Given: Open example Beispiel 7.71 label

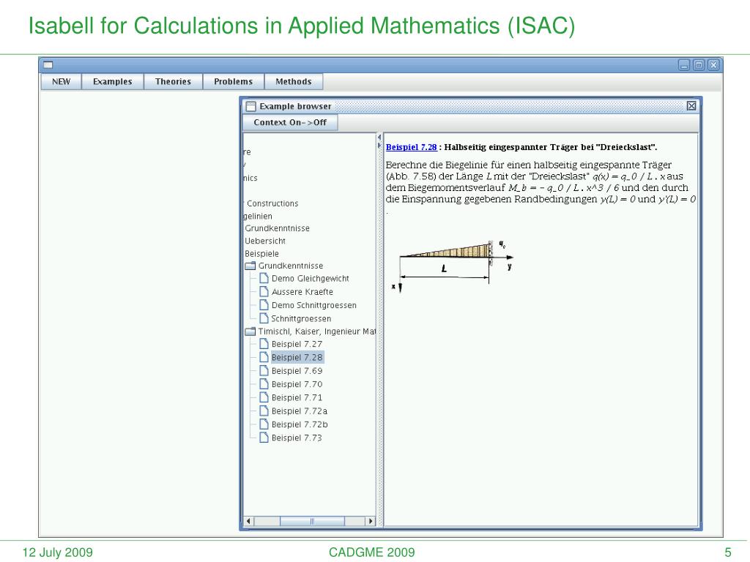Looking at the screenshot, I should coord(297,397).
